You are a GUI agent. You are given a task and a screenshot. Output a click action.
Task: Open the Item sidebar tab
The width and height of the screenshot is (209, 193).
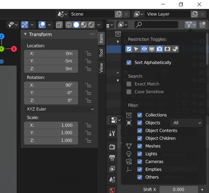pos(101,38)
